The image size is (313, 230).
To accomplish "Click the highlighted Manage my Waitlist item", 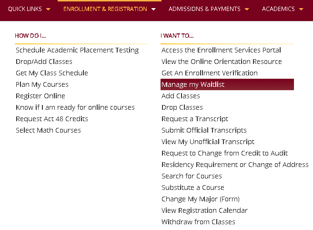I will [227, 84].
